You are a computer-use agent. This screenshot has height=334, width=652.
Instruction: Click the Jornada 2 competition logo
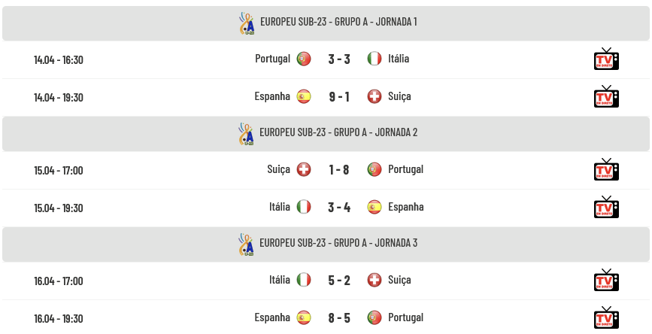click(x=246, y=134)
